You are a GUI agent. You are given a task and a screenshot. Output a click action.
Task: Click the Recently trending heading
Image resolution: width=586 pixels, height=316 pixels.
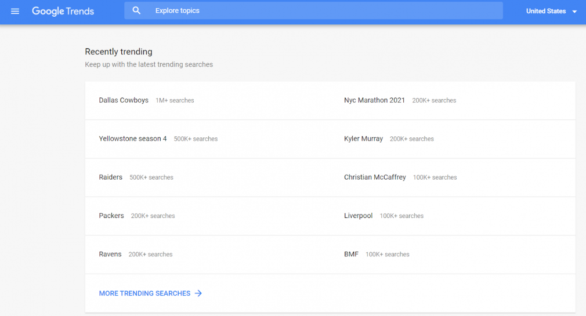118,52
